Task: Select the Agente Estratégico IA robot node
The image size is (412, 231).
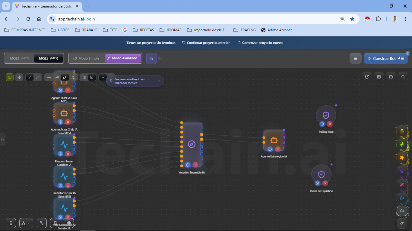Action: click(274, 140)
